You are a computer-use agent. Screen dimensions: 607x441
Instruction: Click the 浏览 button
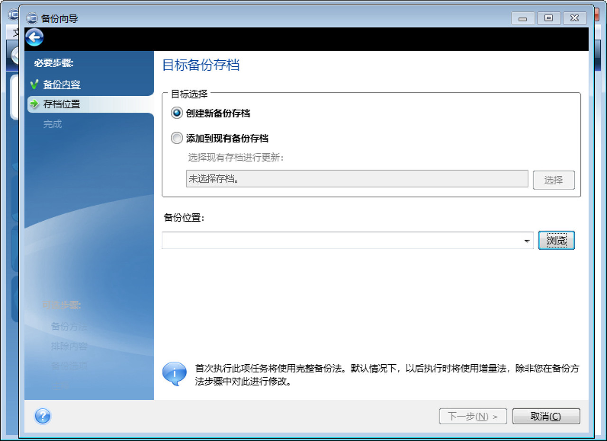[556, 240]
